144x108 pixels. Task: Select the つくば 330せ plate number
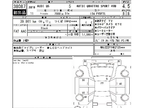[x=66, y=21]
